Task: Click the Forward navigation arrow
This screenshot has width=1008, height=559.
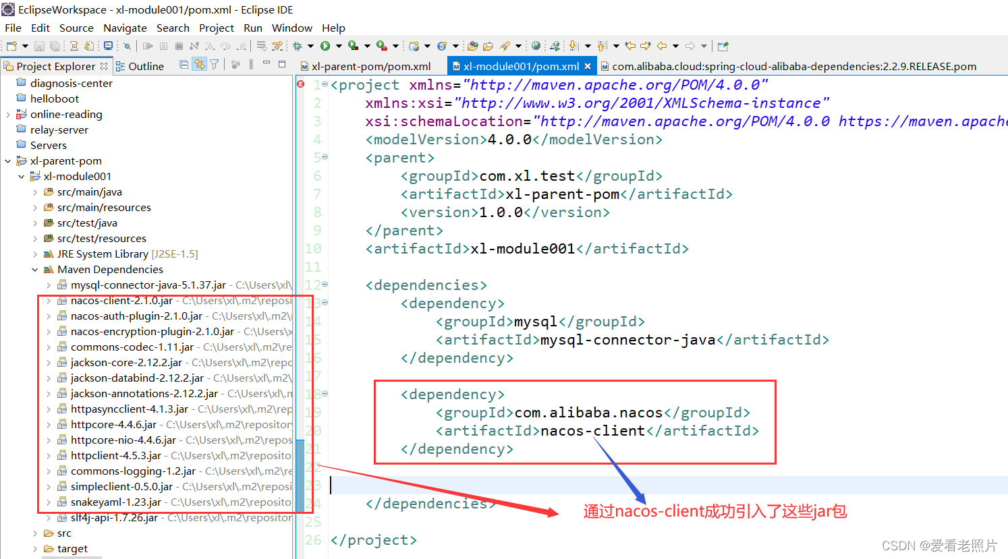Action: point(690,46)
